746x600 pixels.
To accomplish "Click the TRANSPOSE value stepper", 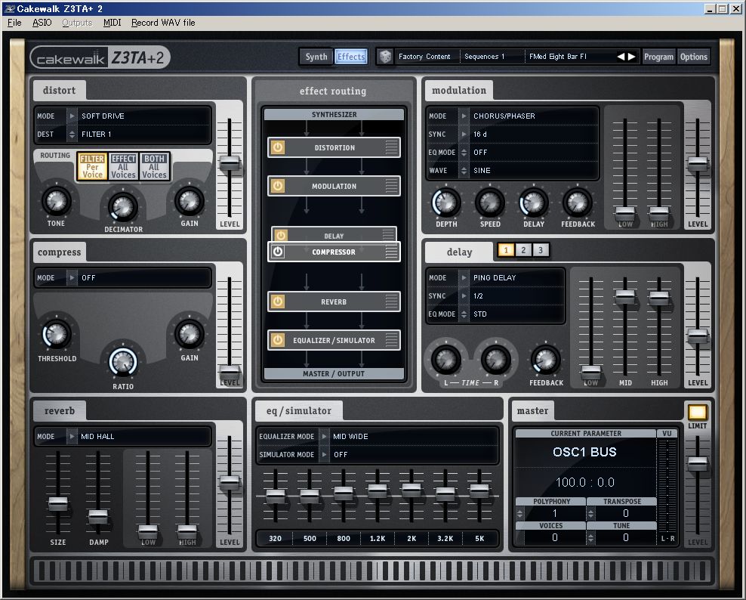I will coord(591,513).
